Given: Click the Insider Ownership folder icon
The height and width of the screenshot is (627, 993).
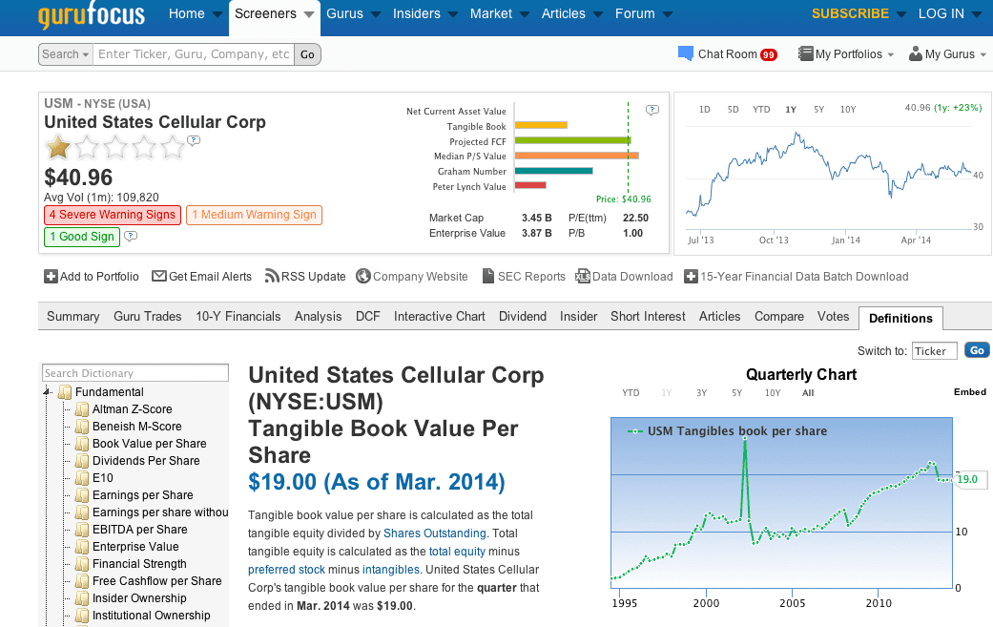Looking at the screenshot, I should pyautogui.click(x=82, y=597).
